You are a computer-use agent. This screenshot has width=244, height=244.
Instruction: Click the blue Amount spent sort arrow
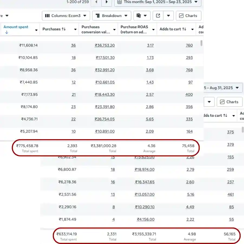6,32
